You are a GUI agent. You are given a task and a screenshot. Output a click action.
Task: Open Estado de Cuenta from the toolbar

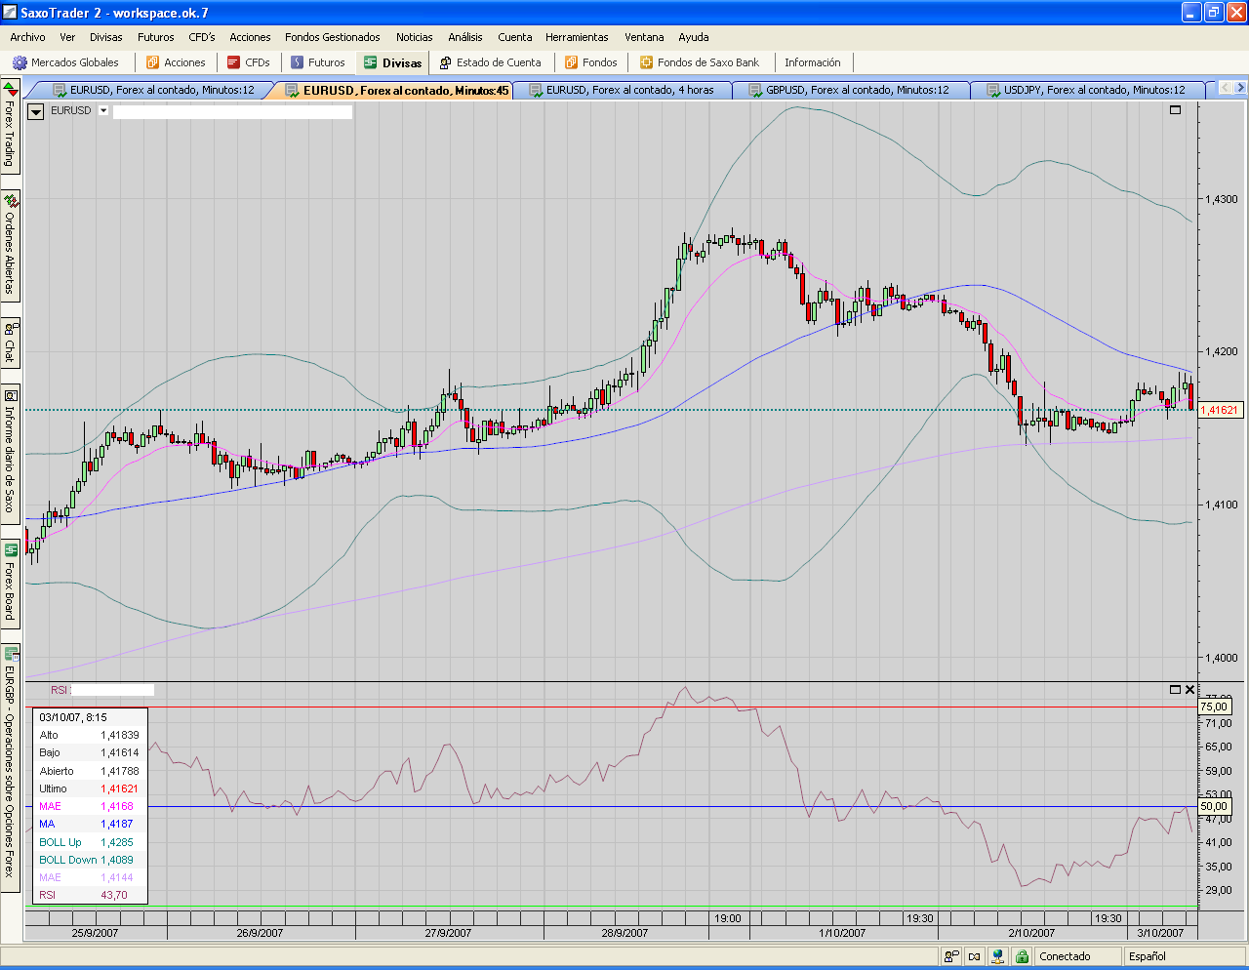pyautogui.click(x=490, y=62)
